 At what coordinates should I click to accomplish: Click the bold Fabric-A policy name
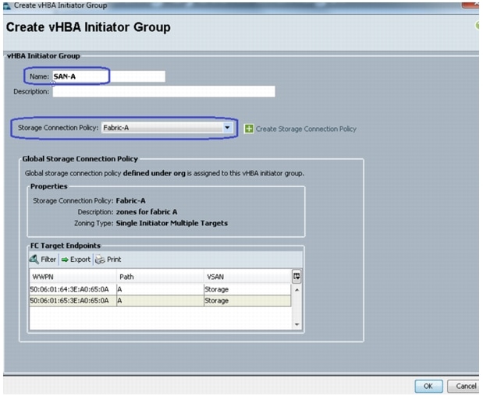point(130,200)
